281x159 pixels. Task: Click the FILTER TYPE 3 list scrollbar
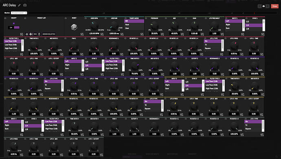pyautogui.click(x=224, y=85)
